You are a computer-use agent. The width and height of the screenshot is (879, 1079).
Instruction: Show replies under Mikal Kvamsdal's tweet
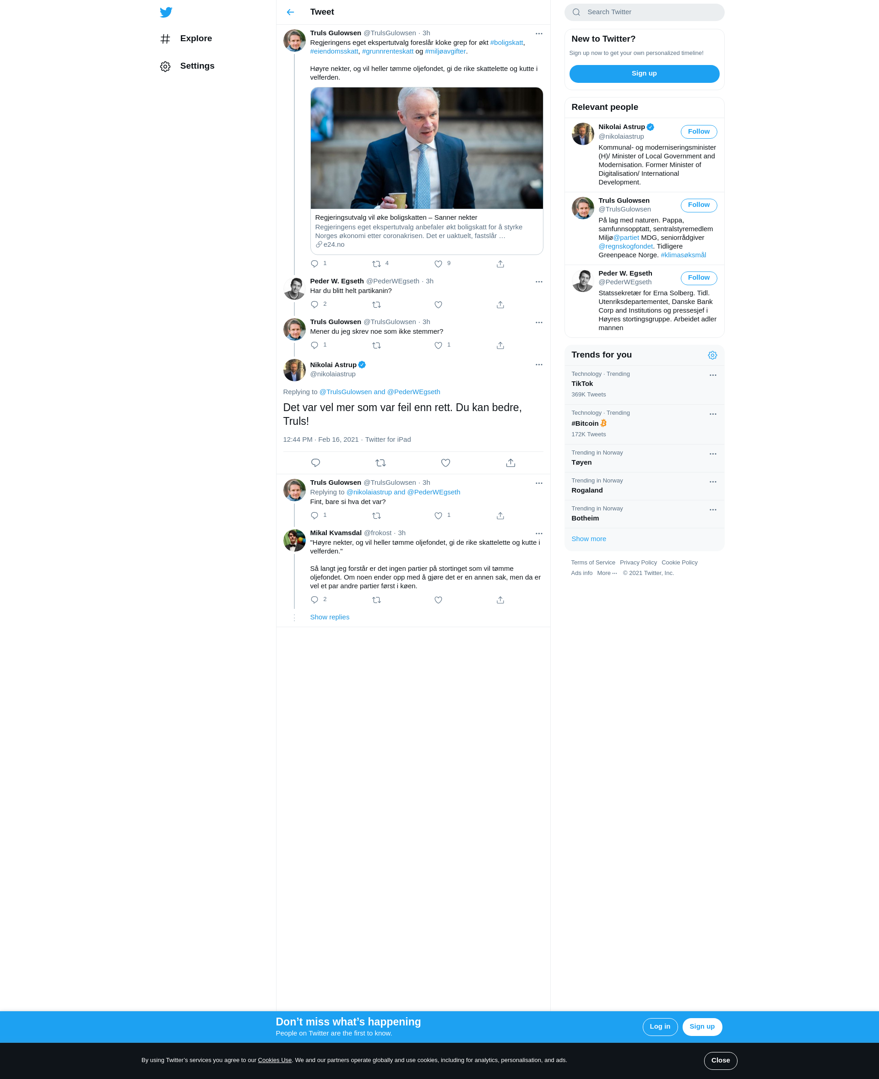click(x=330, y=617)
